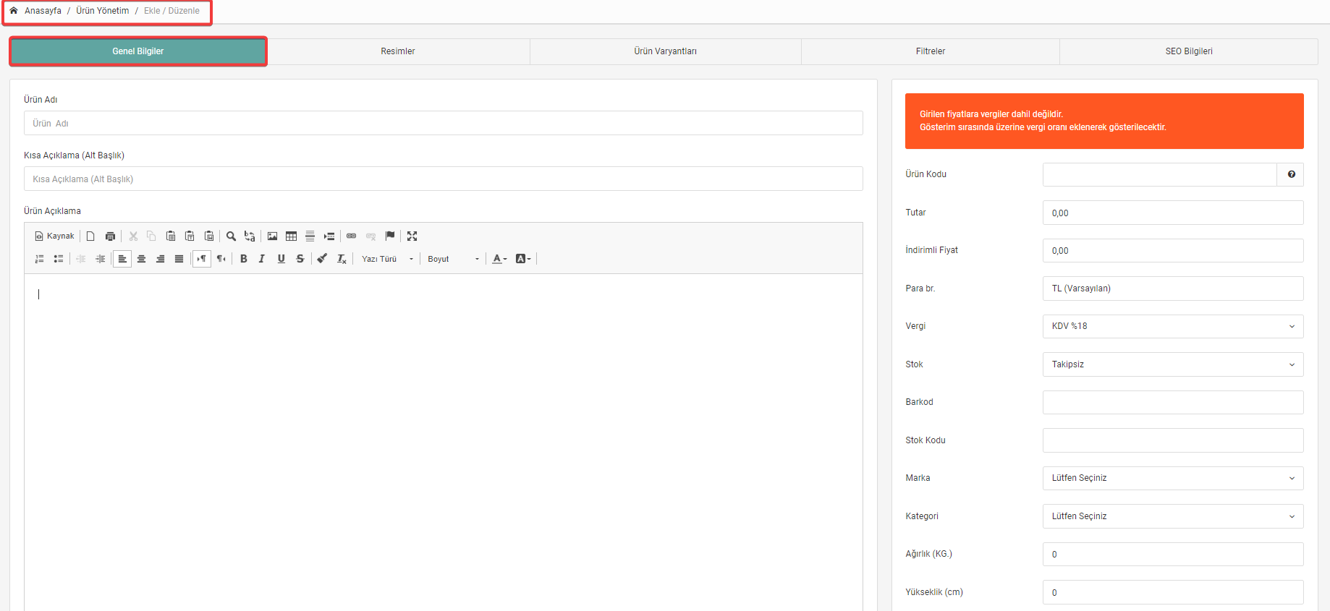Click the Ürün Kodu input field

coord(1160,174)
